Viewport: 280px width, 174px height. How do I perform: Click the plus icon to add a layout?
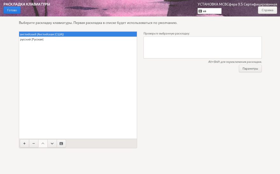click(x=24, y=143)
